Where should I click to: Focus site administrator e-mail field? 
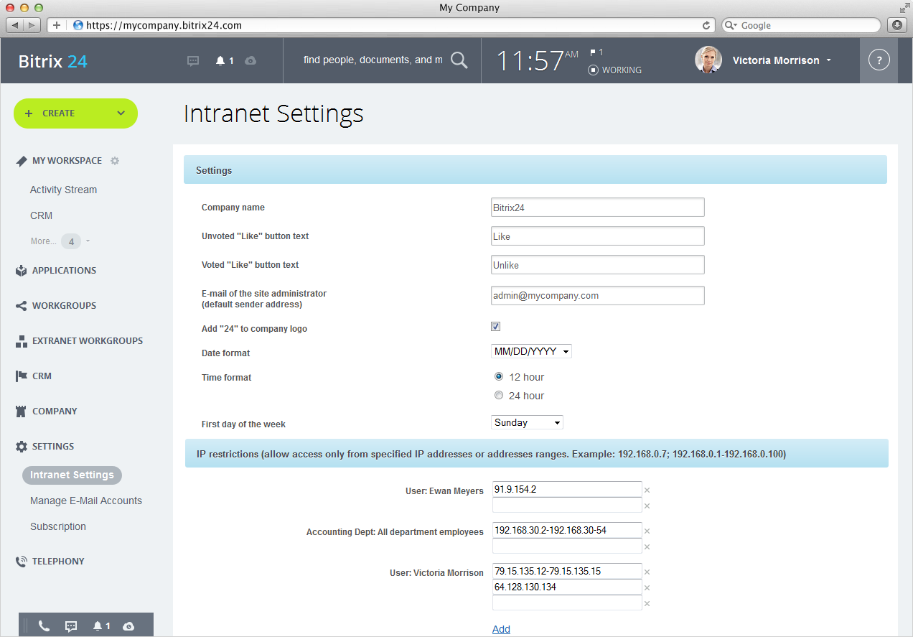[x=598, y=295]
